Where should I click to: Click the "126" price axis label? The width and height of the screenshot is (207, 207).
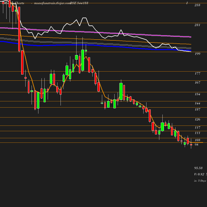point(197,119)
